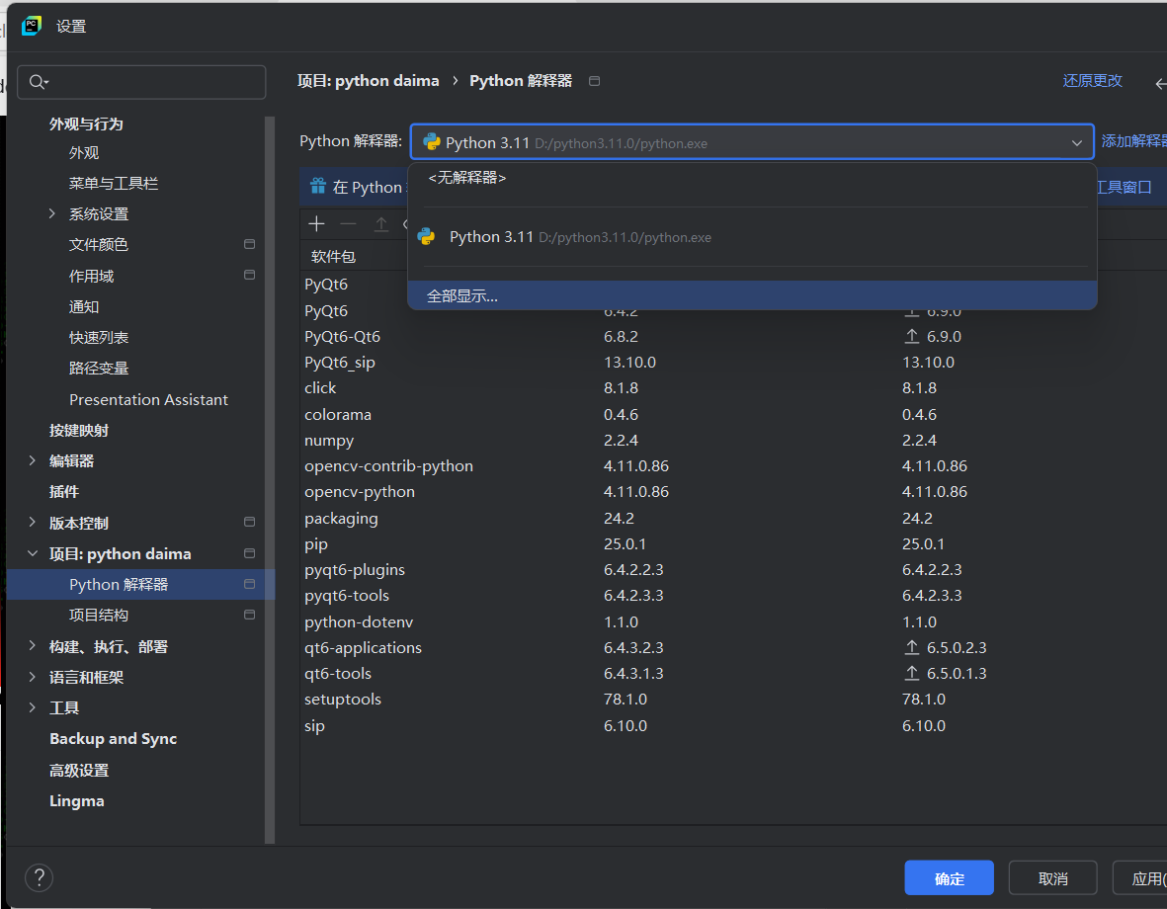1167x909 pixels.
Task: Open the 插件 settings page
Action: coord(64,491)
